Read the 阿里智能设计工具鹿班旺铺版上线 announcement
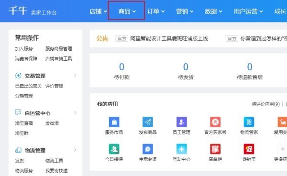This screenshot has width=287, height=176. [169, 39]
